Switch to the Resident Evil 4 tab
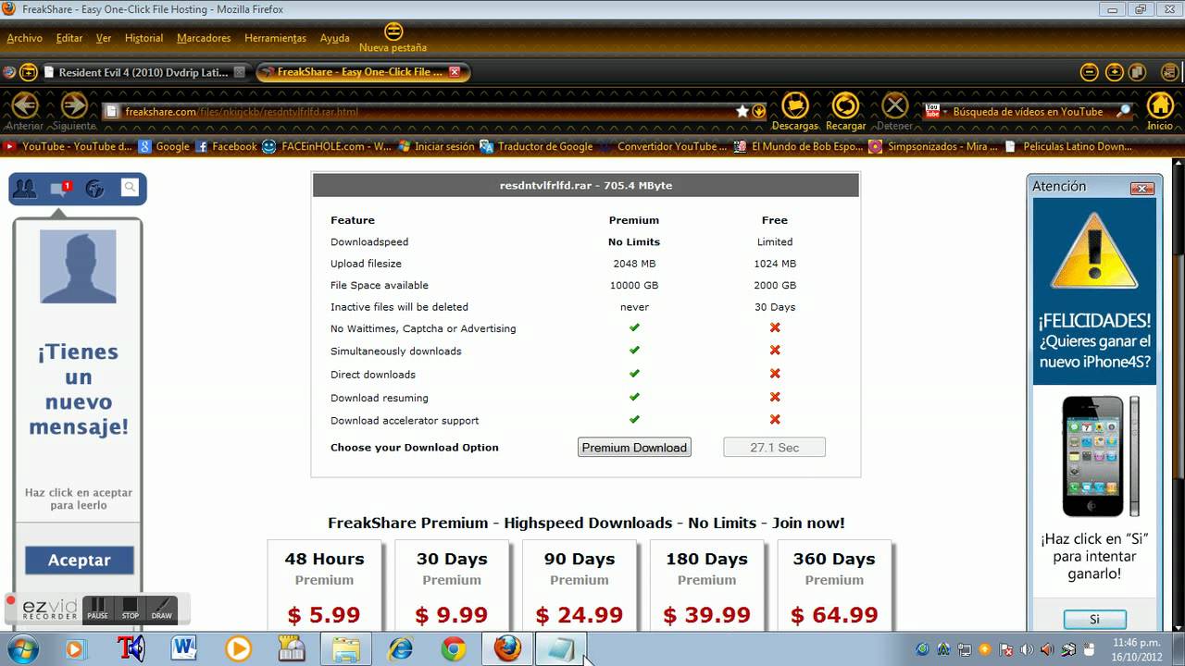Screen dimensions: 1185x666 coord(145,72)
